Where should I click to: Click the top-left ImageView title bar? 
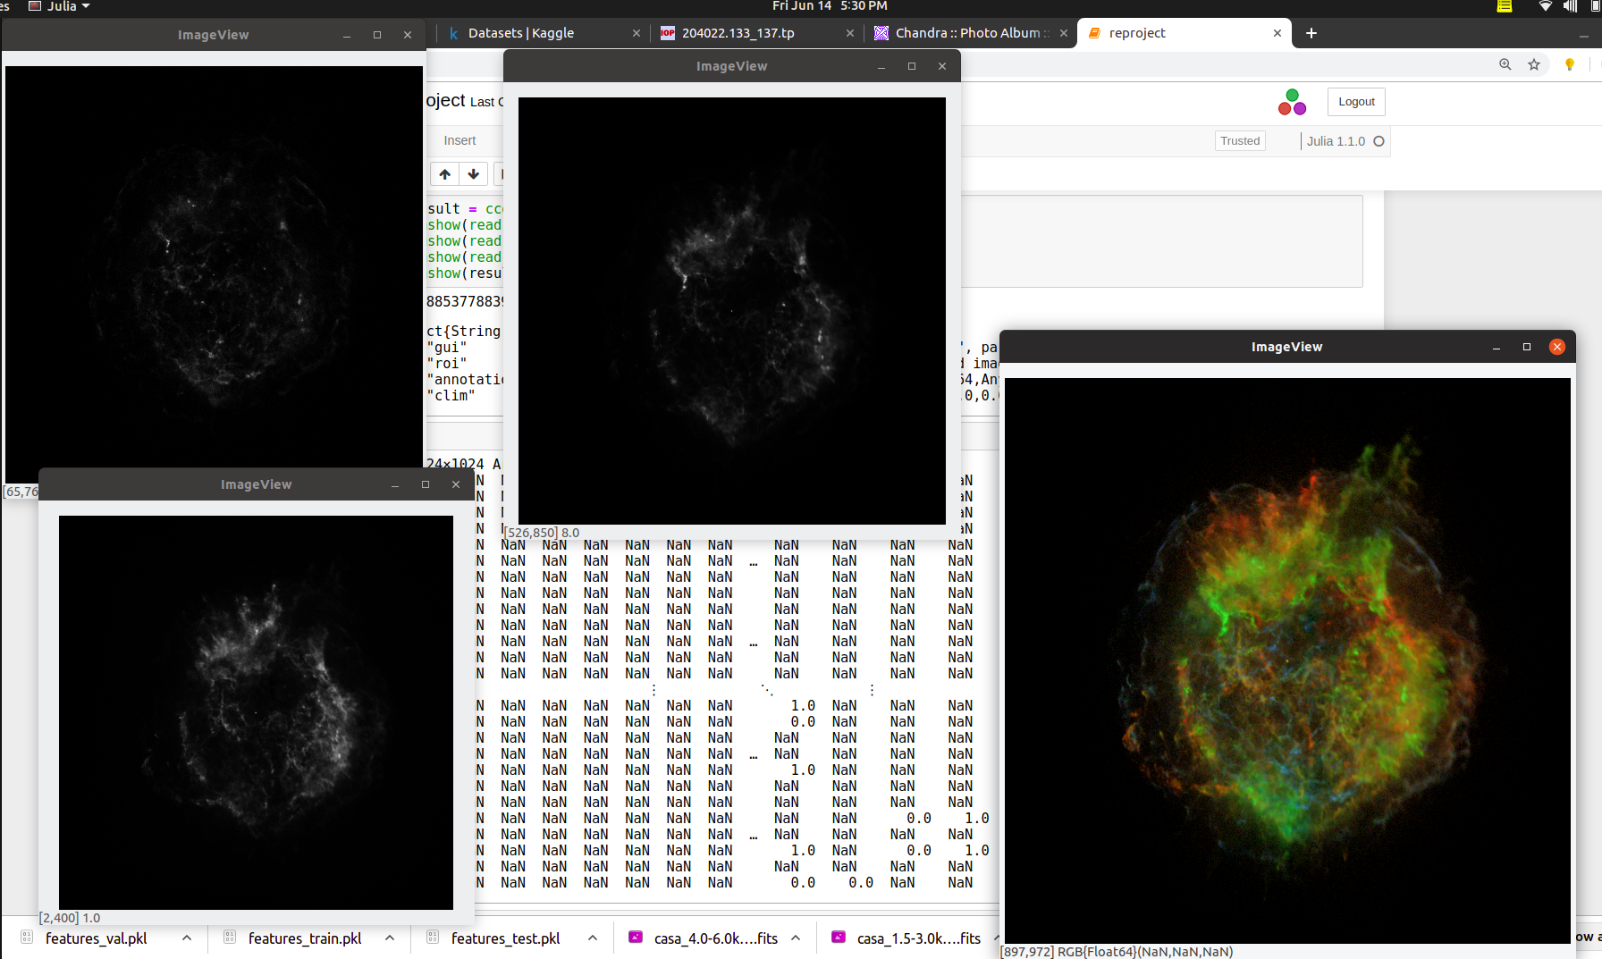coord(213,35)
